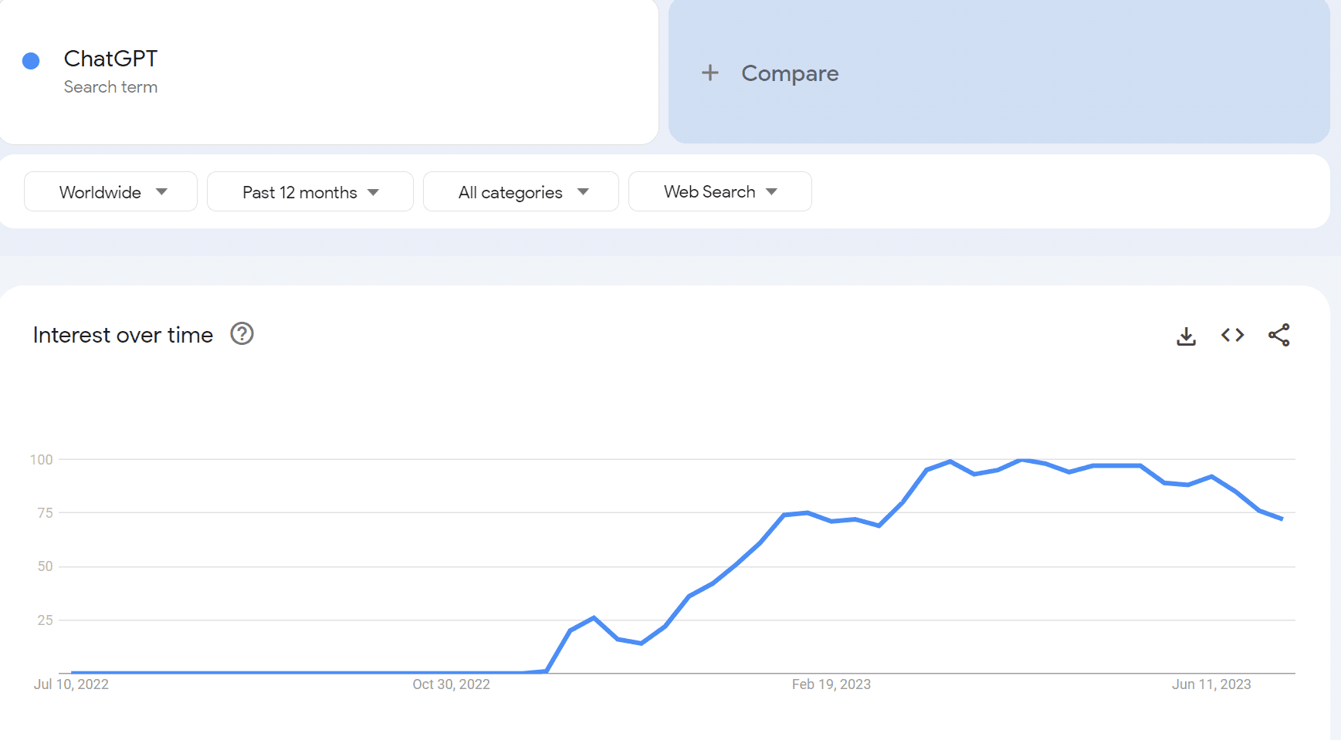1341x740 pixels.
Task: Open the Interest over time help icon
Action: pos(242,334)
